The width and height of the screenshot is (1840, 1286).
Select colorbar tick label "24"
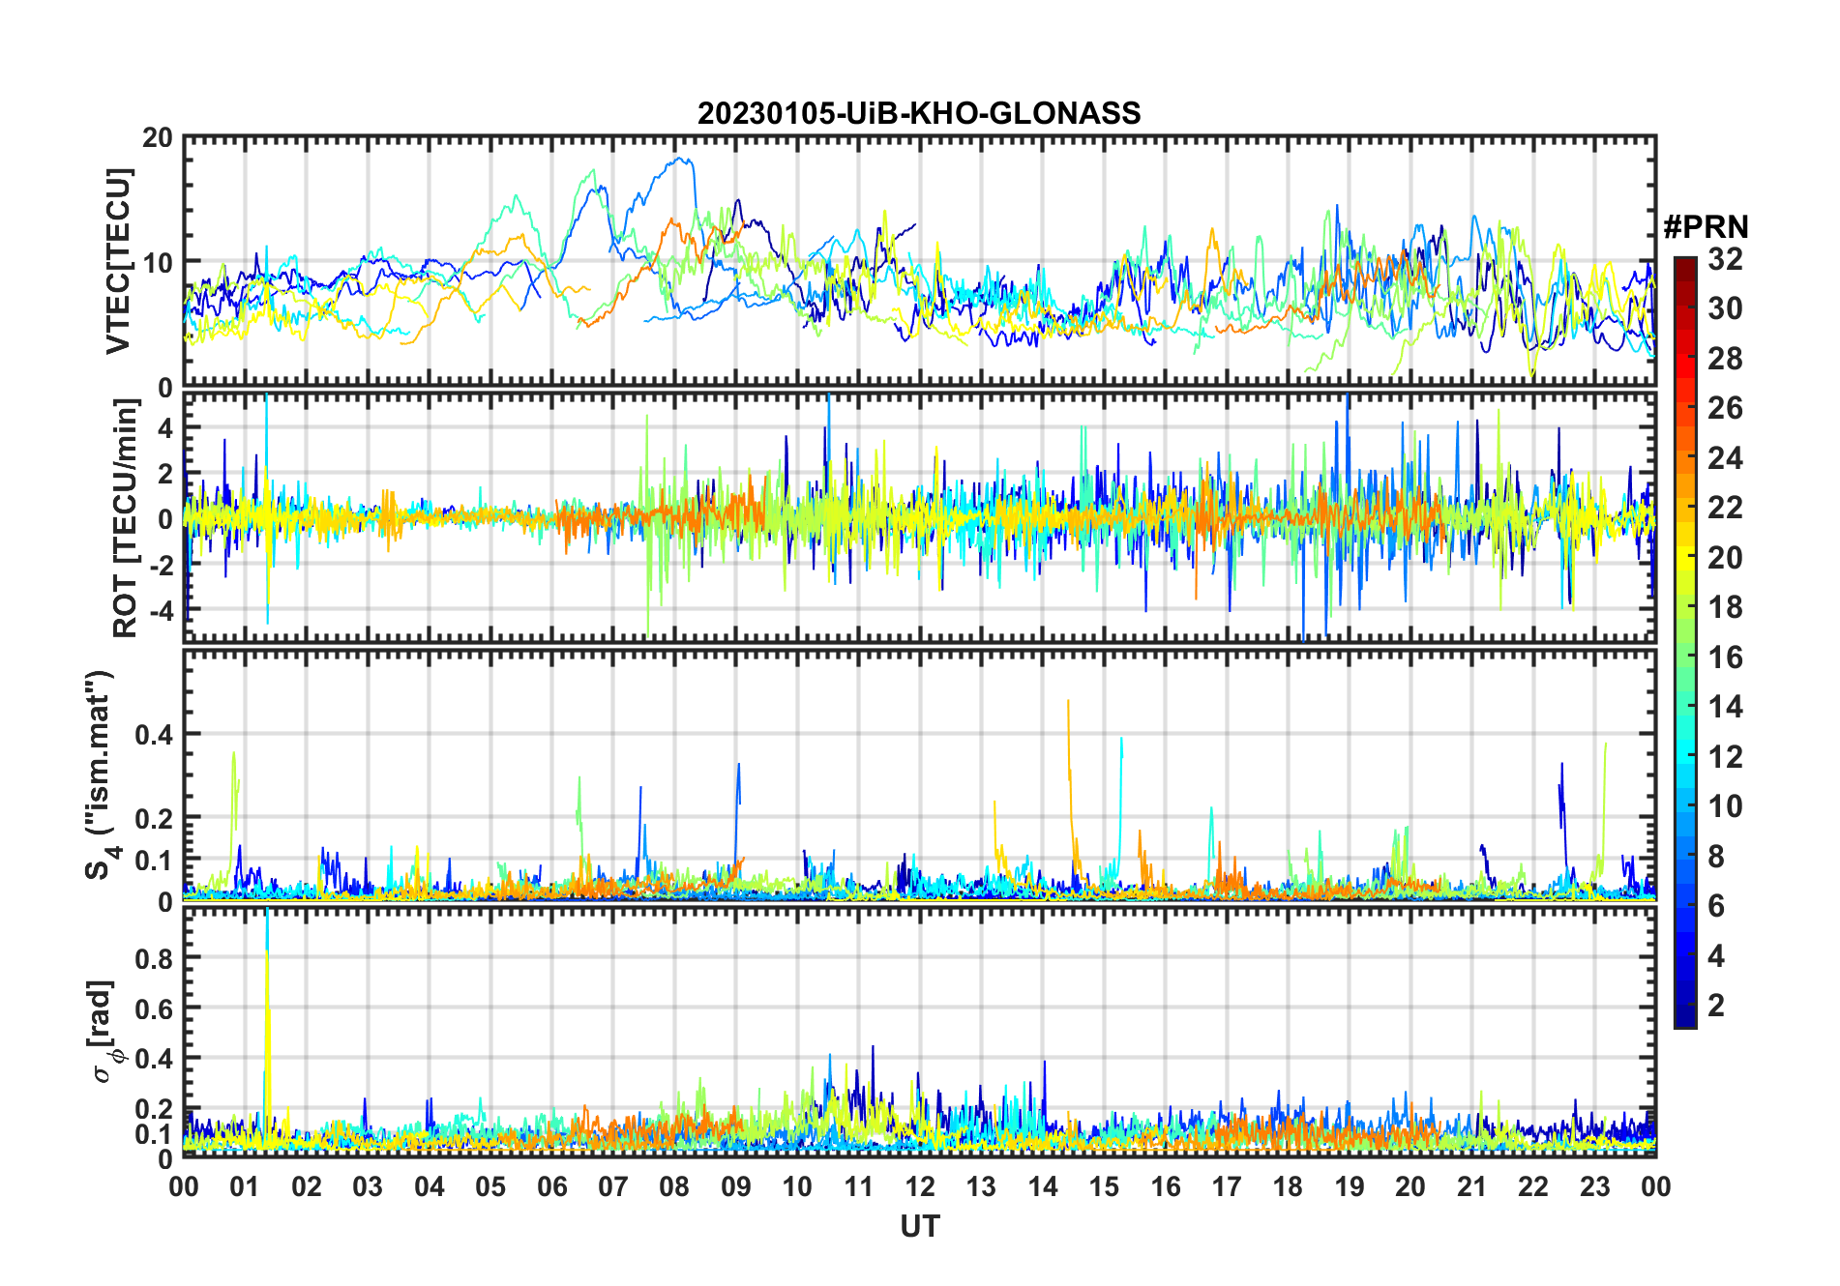click(x=1725, y=457)
